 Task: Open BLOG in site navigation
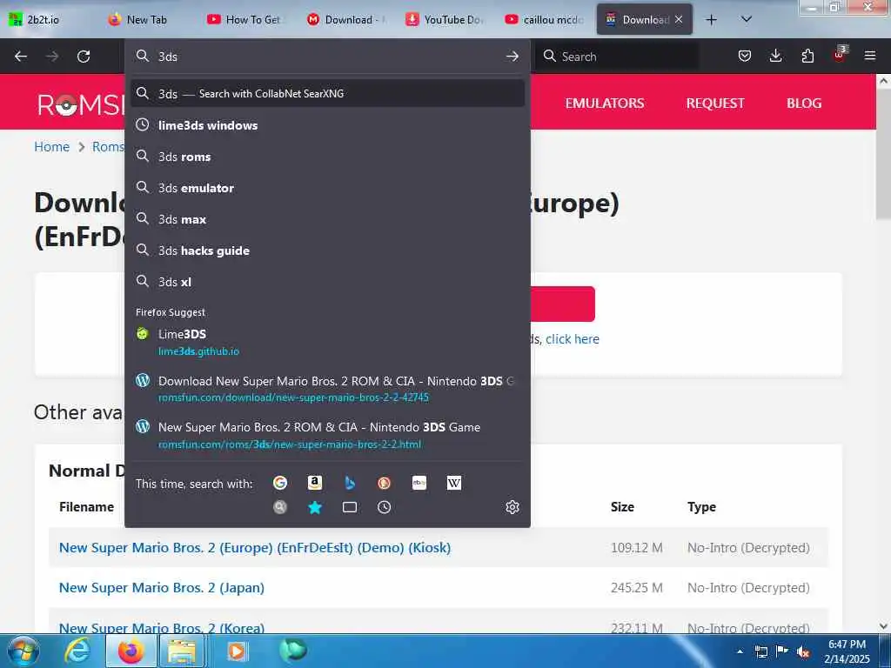tap(803, 103)
